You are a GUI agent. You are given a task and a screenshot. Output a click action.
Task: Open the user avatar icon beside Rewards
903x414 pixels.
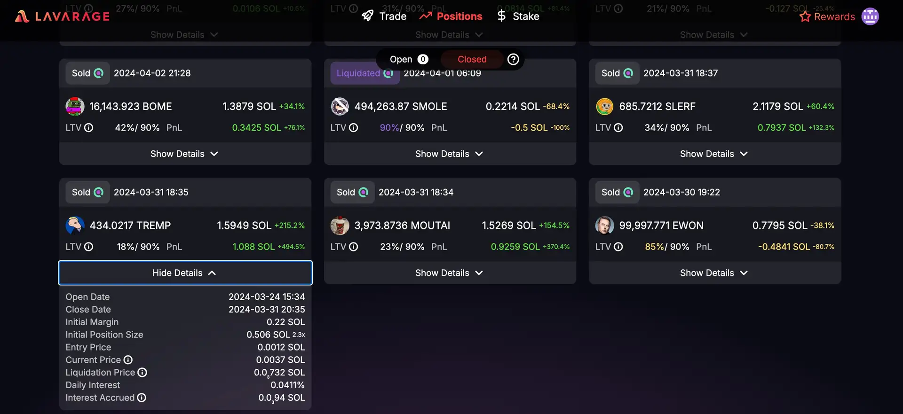[x=870, y=16]
